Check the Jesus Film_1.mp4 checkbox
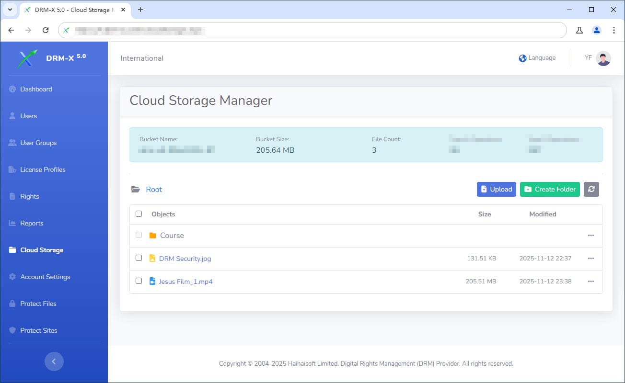Image resolution: width=625 pixels, height=383 pixels. pyautogui.click(x=139, y=281)
